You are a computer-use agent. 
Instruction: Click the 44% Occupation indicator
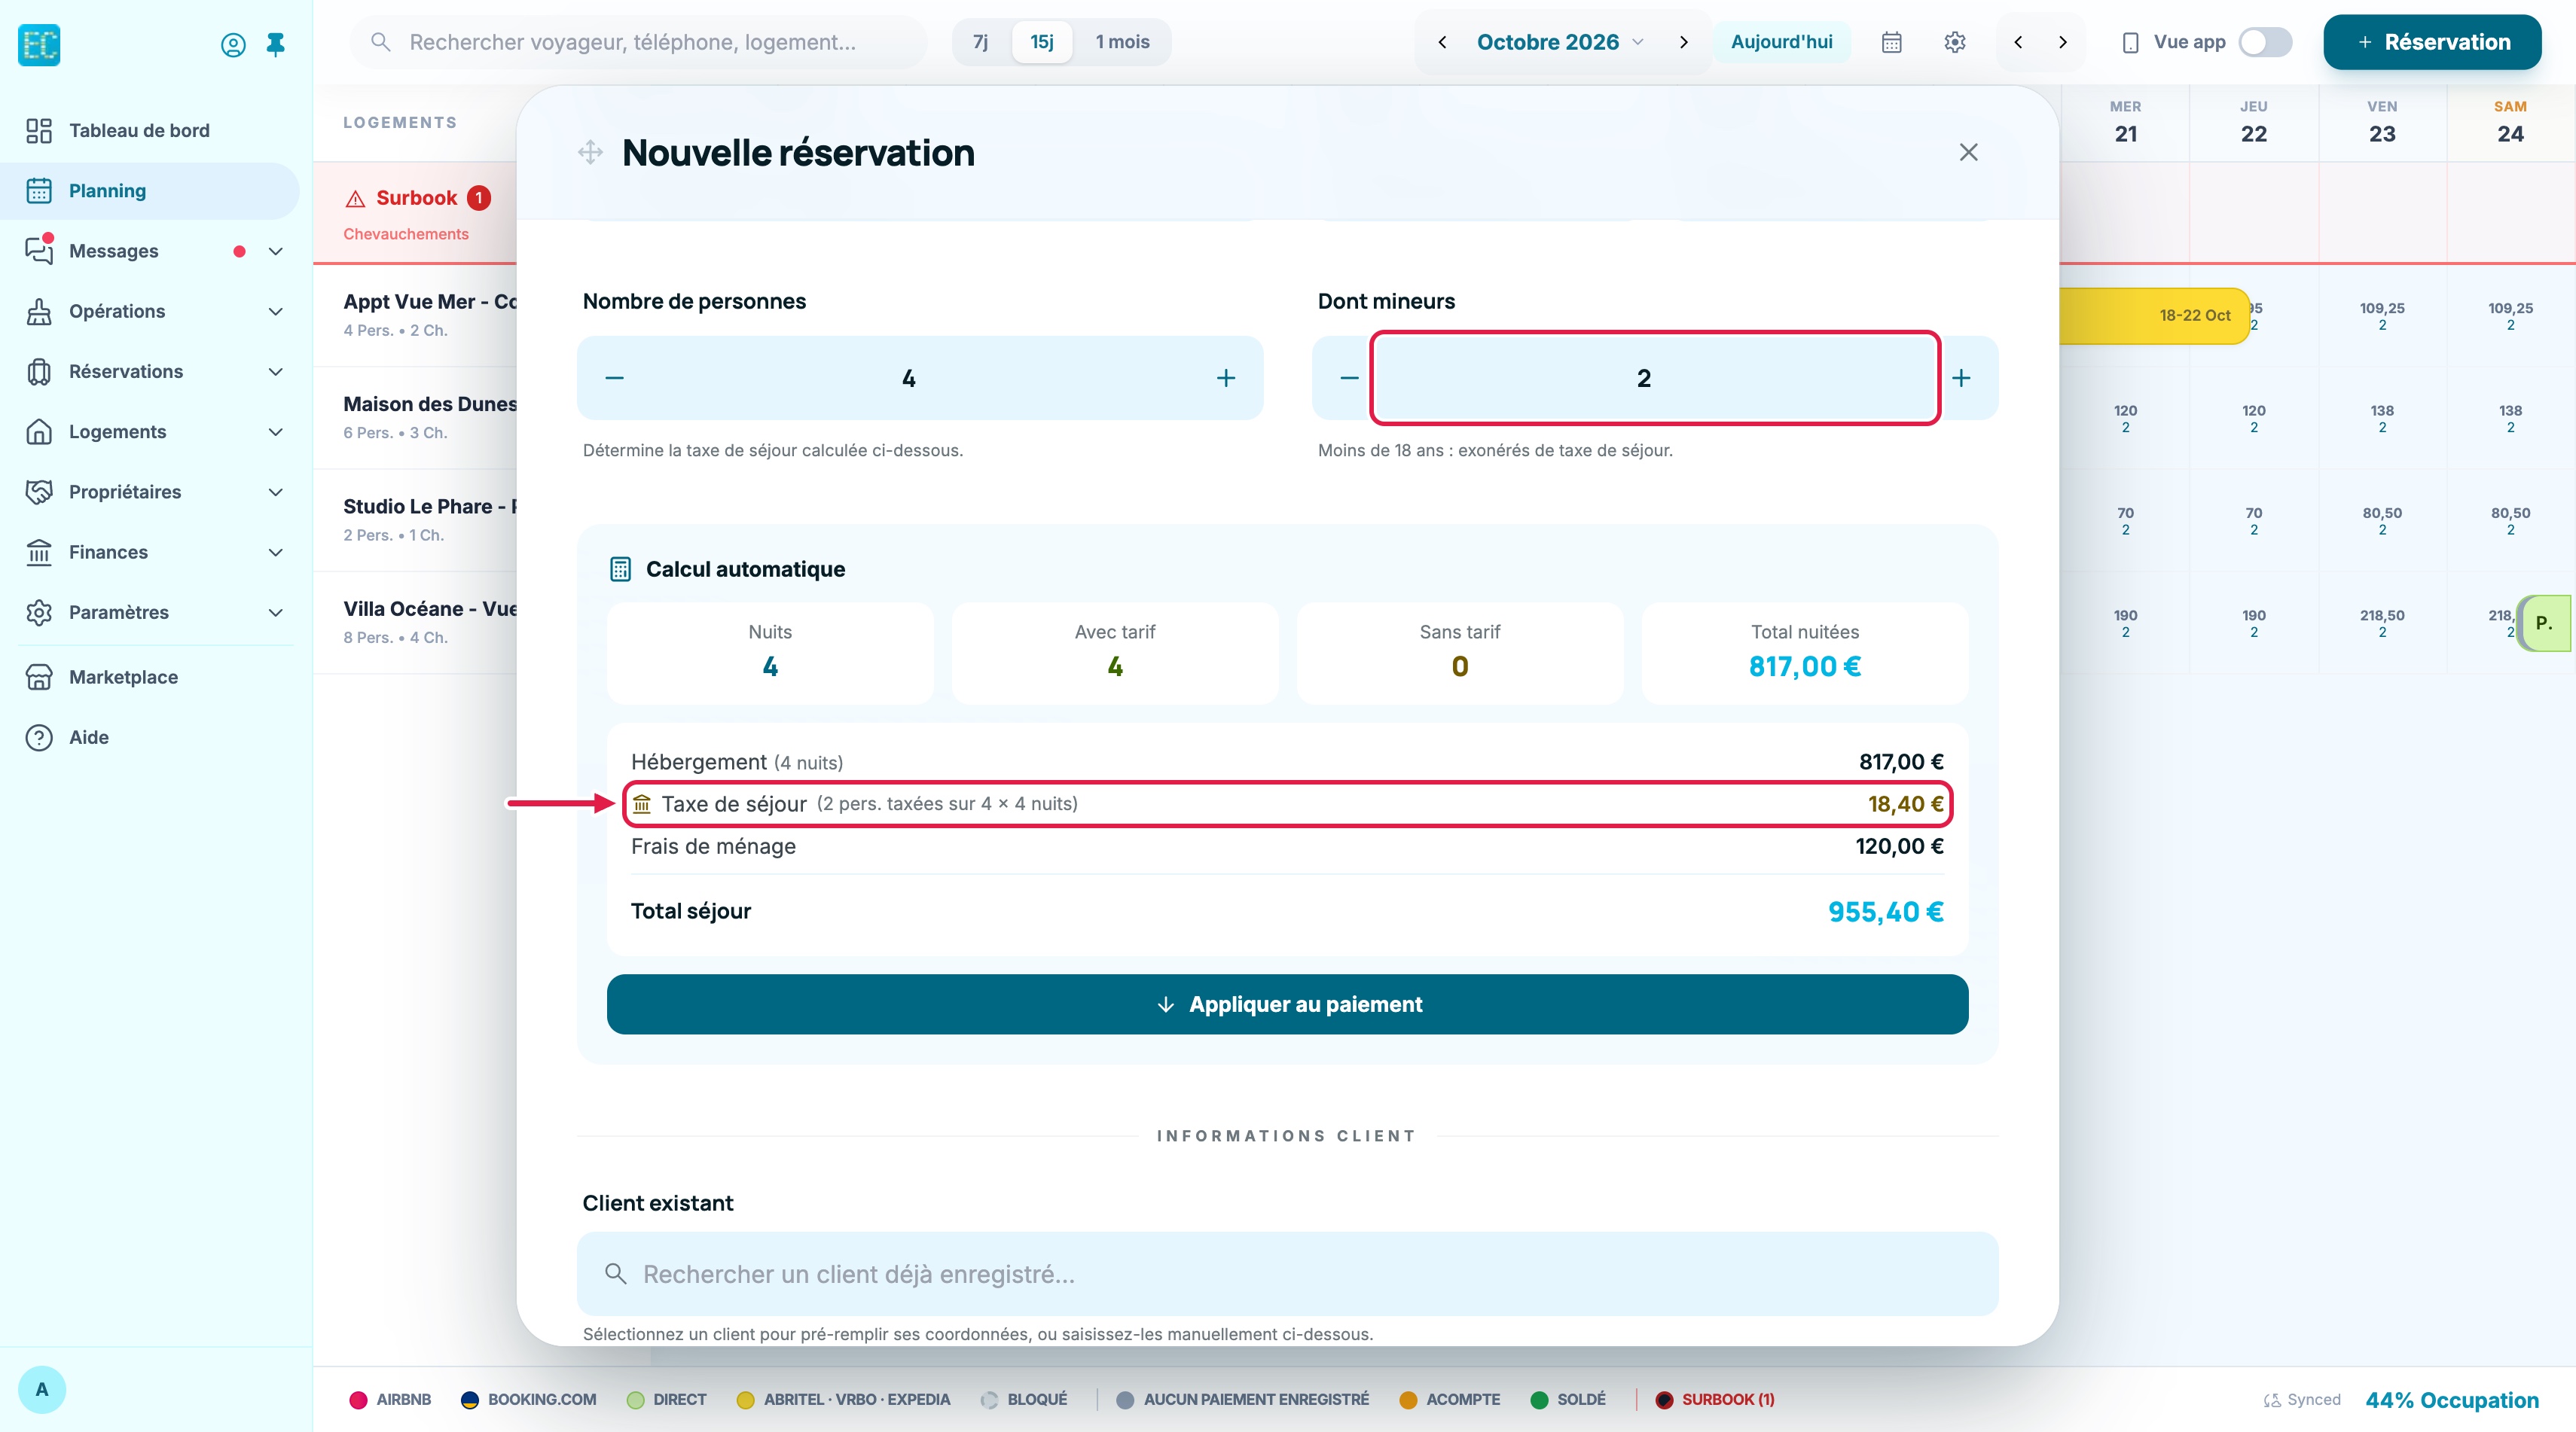(2452, 1400)
